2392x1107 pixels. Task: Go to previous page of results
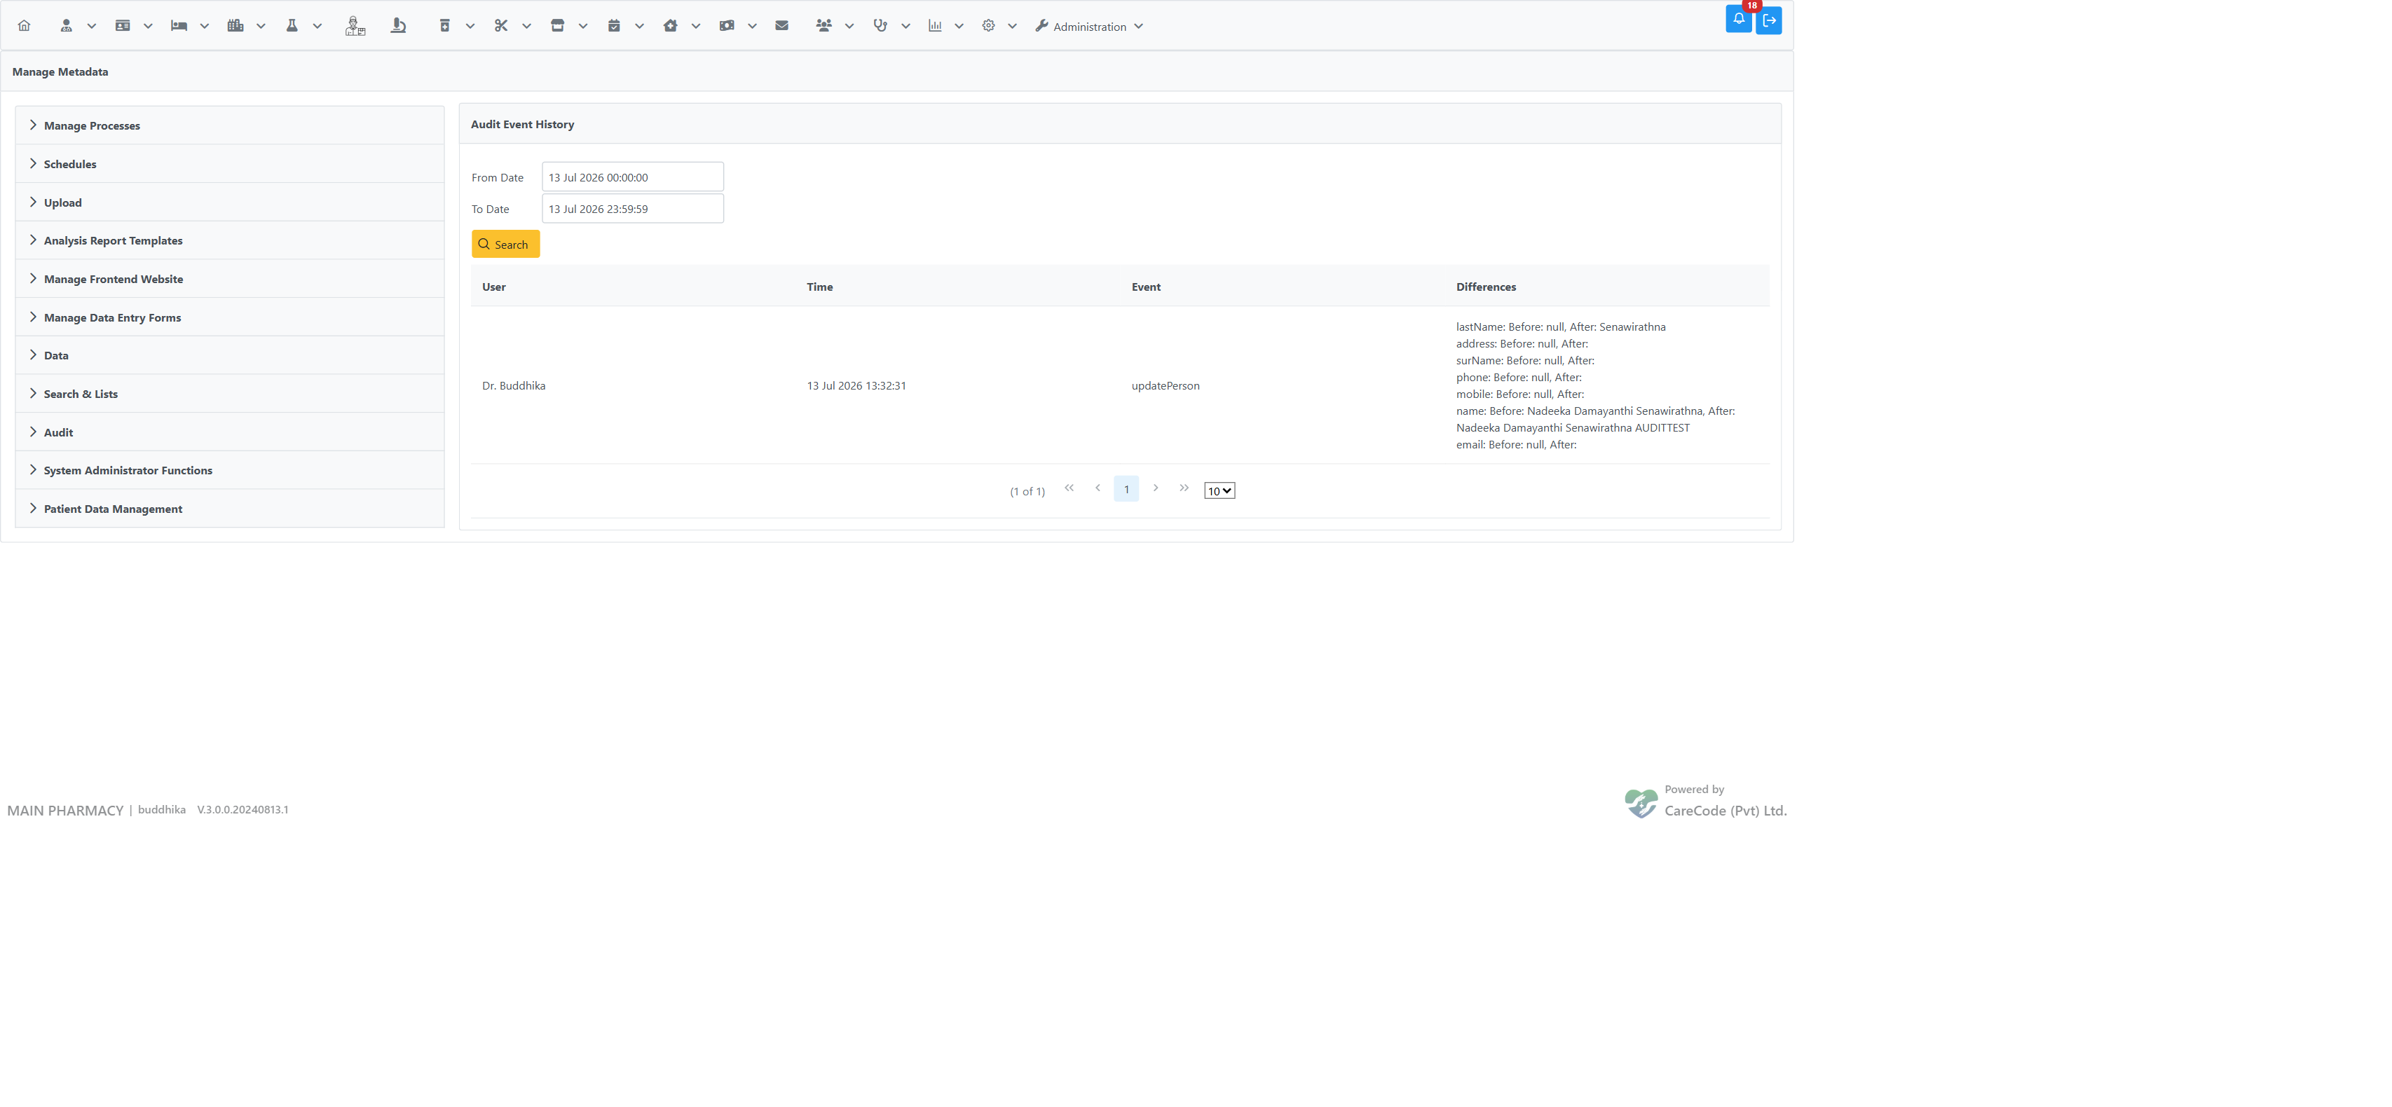click(1098, 488)
